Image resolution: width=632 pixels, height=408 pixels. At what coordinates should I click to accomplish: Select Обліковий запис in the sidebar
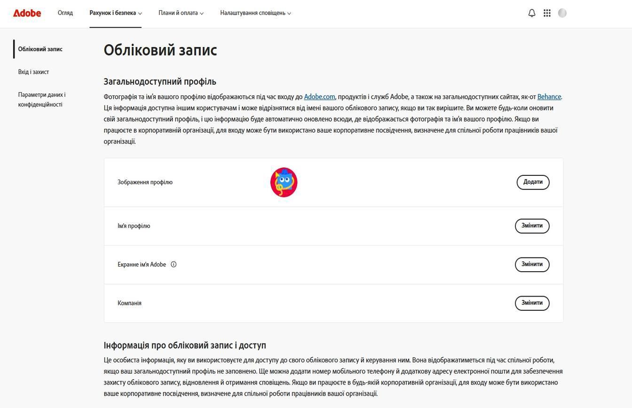pos(40,49)
